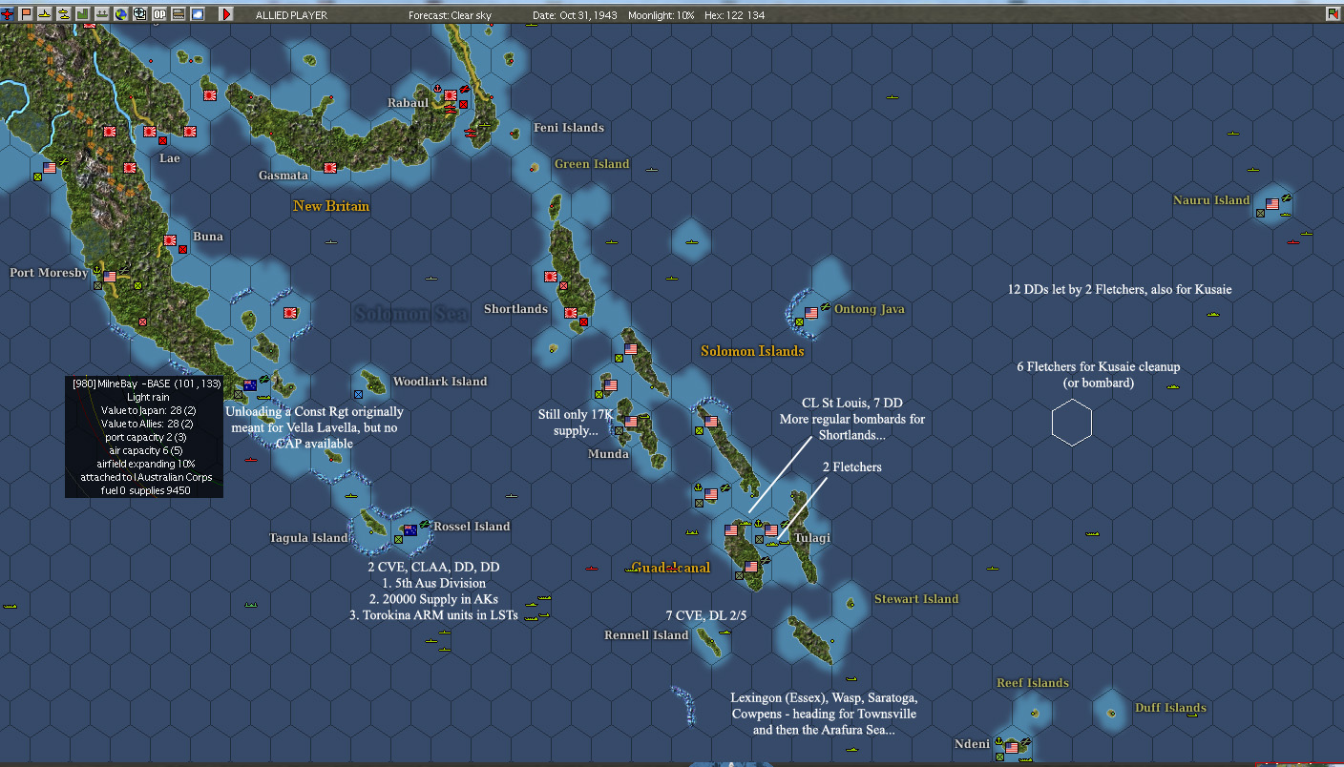Viewport: 1344px width, 767px height.
Task: Click the Solomon Islands map label
Action: point(752,351)
